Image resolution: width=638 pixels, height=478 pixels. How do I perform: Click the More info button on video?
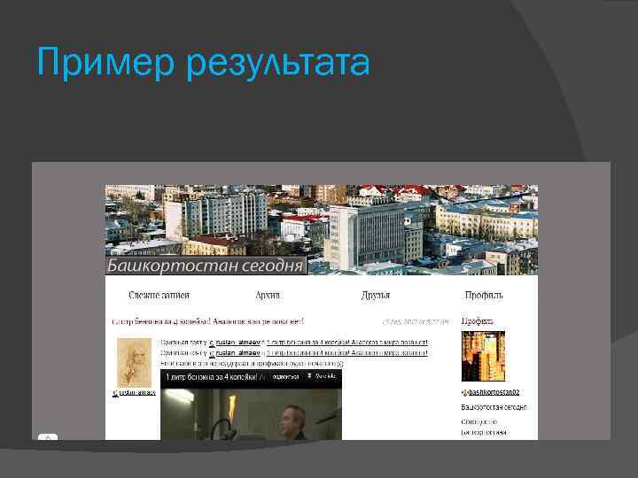tap(322, 377)
